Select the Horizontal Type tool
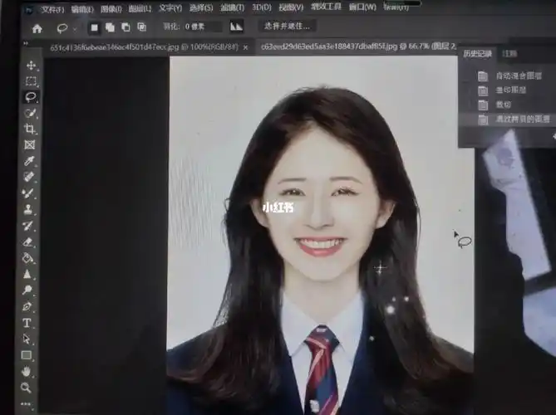 tap(27, 323)
